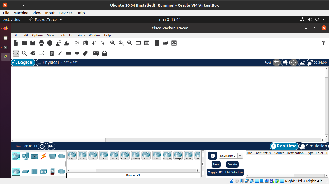This screenshot has height=184, width=329.
Task: Switch to Physical workspace view
Action: 48,62
